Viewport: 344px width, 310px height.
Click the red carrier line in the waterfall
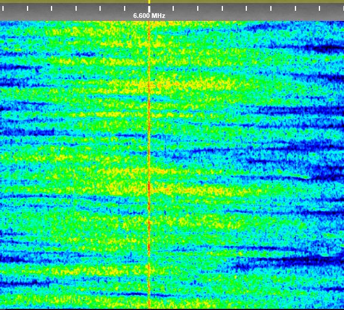tap(149, 165)
